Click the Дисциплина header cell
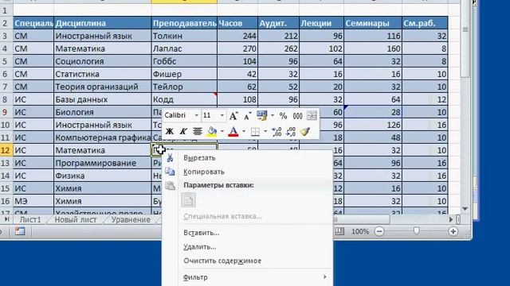 (103, 23)
